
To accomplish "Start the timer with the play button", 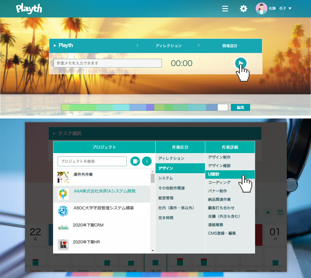I will tap(241, 63).
